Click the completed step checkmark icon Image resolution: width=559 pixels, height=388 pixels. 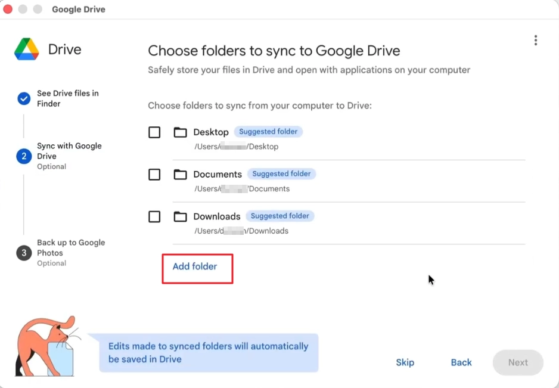(24, 98)
